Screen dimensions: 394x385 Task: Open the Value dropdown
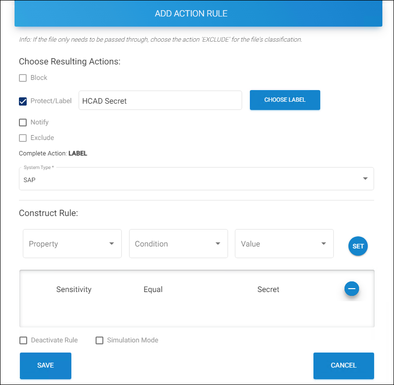click(x=284, y=244)
